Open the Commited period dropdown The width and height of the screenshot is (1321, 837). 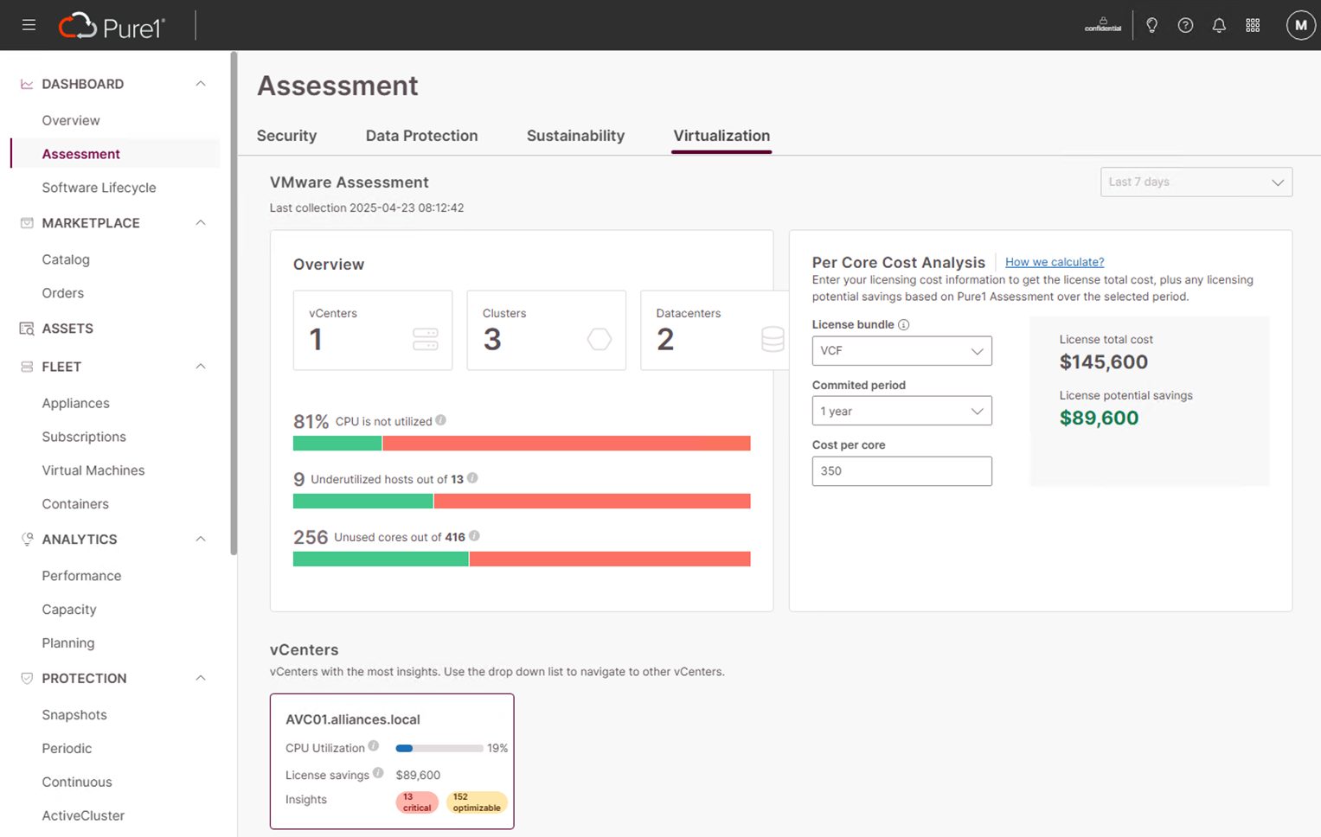click(x=901, y=411)
